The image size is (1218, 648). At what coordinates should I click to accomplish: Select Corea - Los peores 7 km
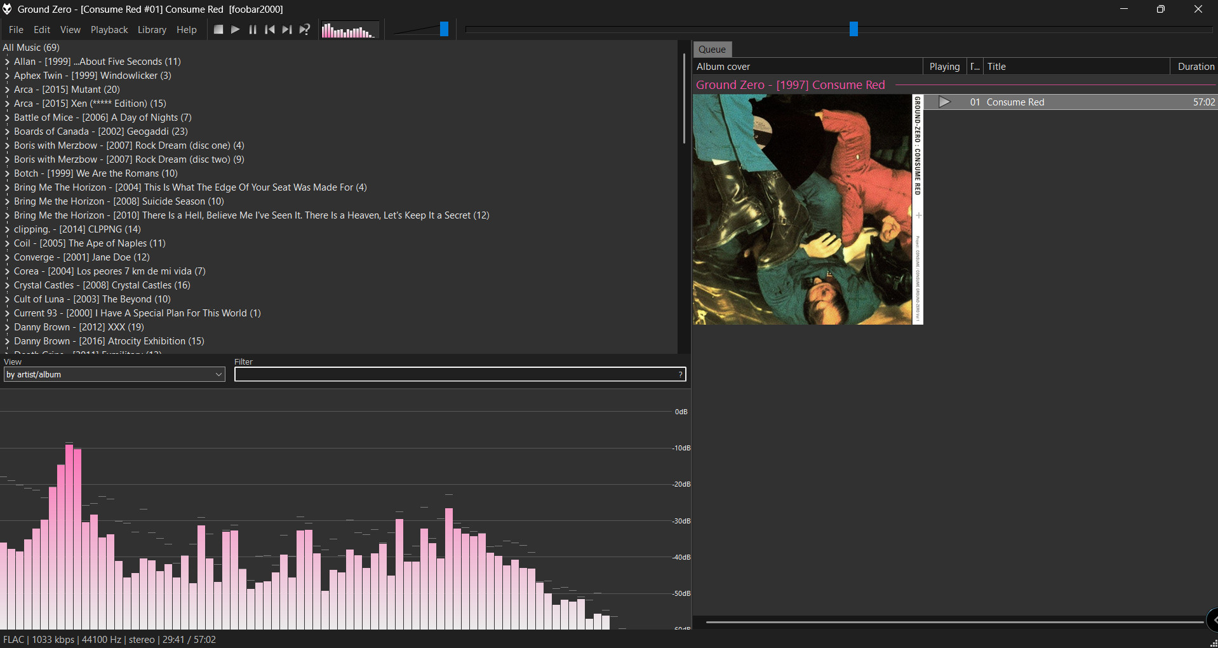(x=109, y=271)
